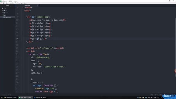
Task: Click the volume speaker tray icon
Action: (x=149, y=98)
